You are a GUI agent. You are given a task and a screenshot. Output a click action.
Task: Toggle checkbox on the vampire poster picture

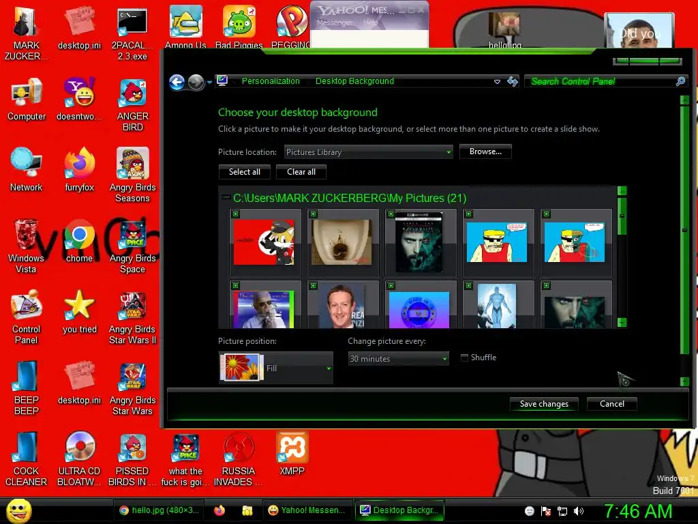click(x=391, y=214)
